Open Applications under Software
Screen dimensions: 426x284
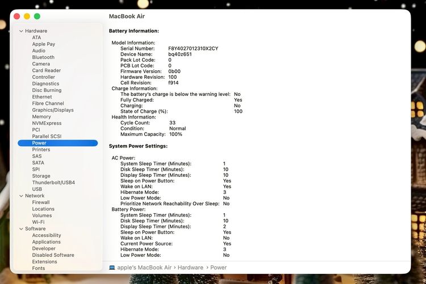click(x=46, y=242)
